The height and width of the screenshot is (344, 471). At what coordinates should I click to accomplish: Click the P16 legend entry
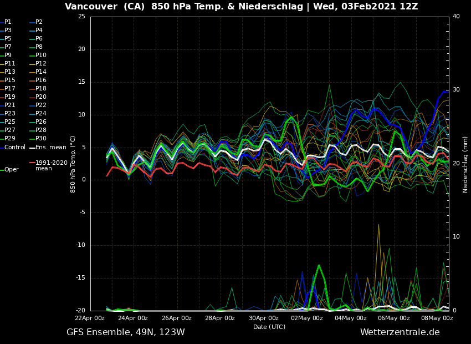[x=40, y=80]
